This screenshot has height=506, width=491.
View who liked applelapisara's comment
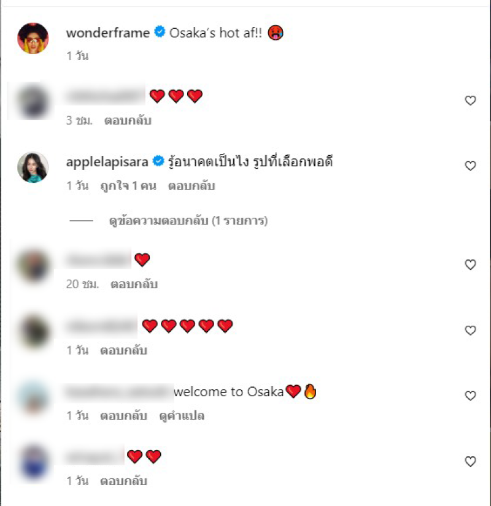[128, 186]
